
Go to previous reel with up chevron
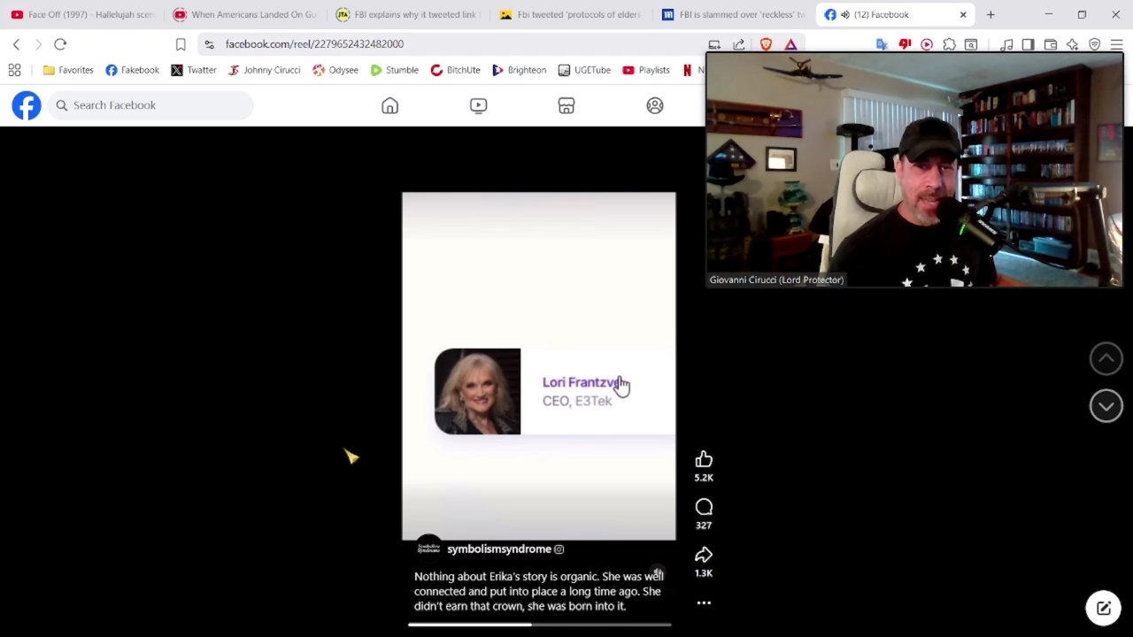point(1106,358)
